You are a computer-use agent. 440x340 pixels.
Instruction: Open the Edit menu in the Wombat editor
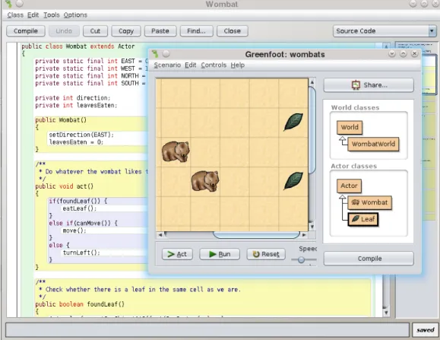[33, 15]
